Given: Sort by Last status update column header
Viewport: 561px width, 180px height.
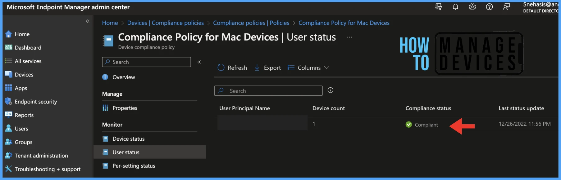Looking at the screenshot, I should (521, 108).
